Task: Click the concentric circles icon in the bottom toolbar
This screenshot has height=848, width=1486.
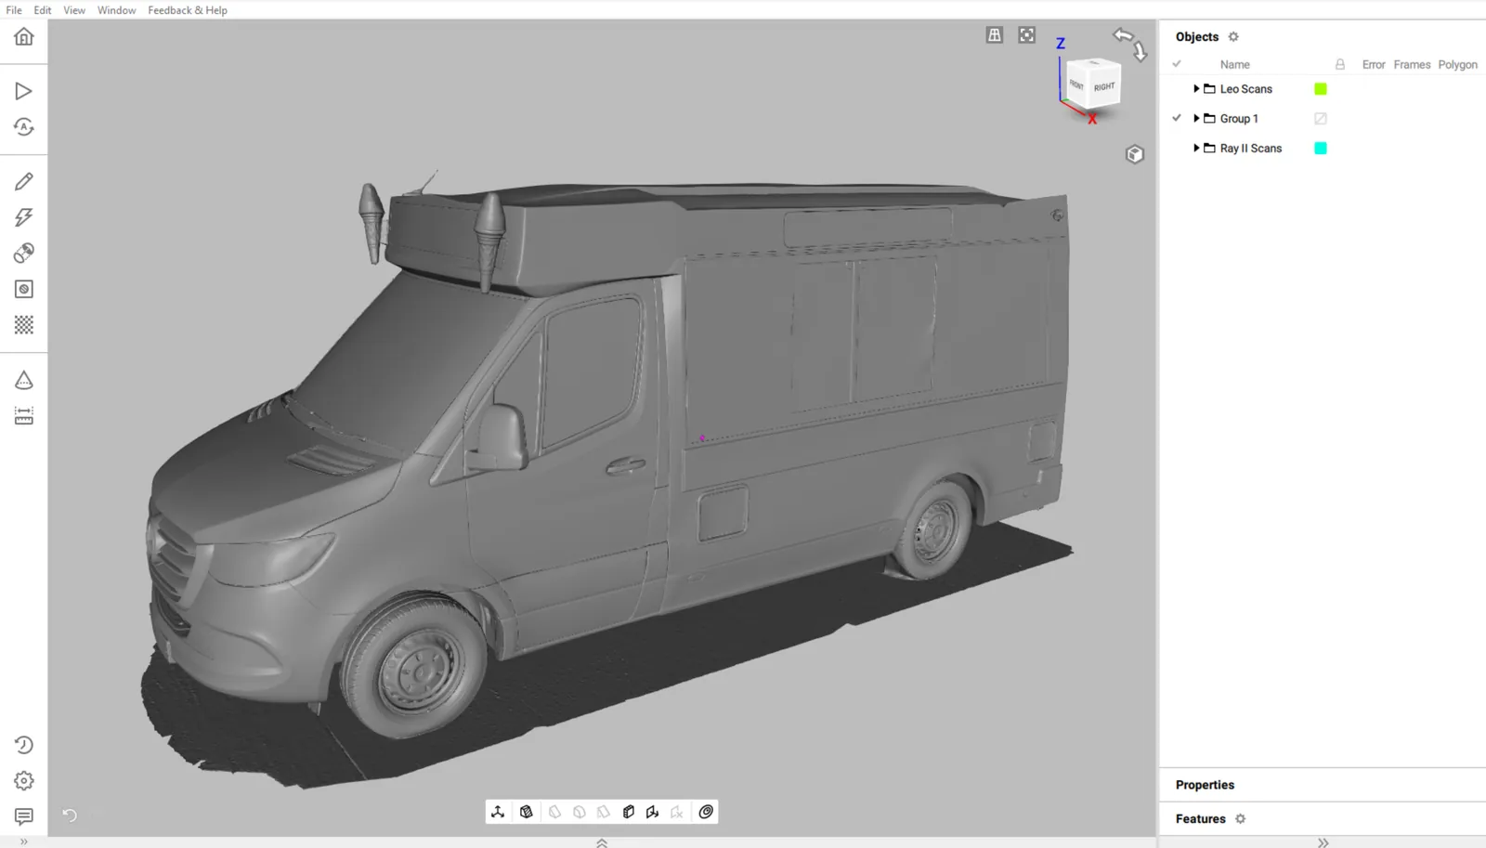Action: (x=706, y=812)
